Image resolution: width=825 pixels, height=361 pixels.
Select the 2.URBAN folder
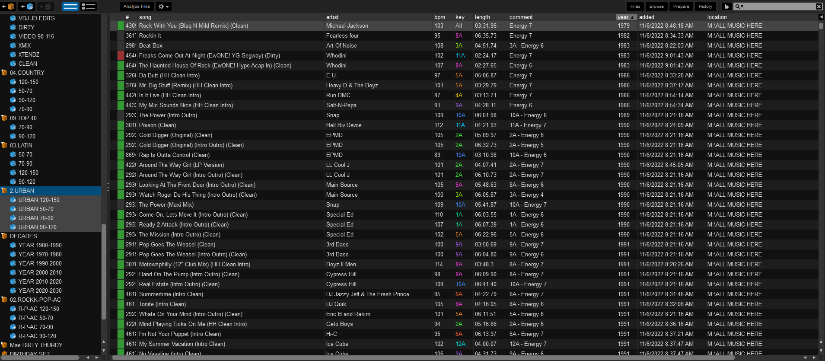[51, 191]
